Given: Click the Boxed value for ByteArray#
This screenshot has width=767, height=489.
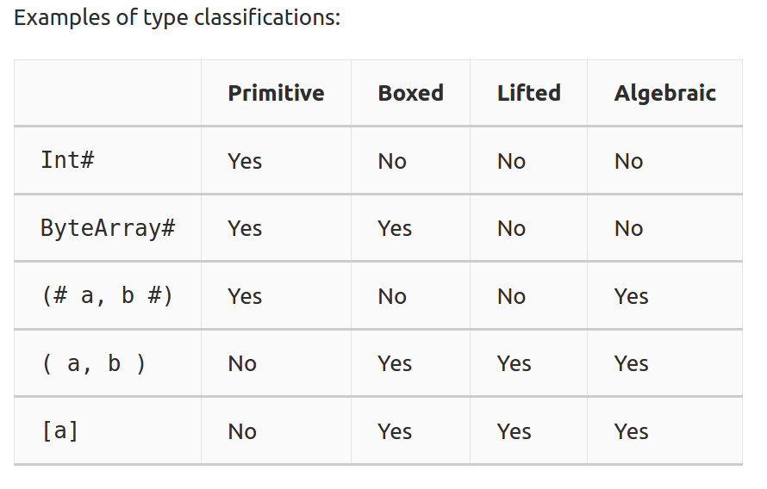Looking at the screenshot, I should tap(395, 229).
